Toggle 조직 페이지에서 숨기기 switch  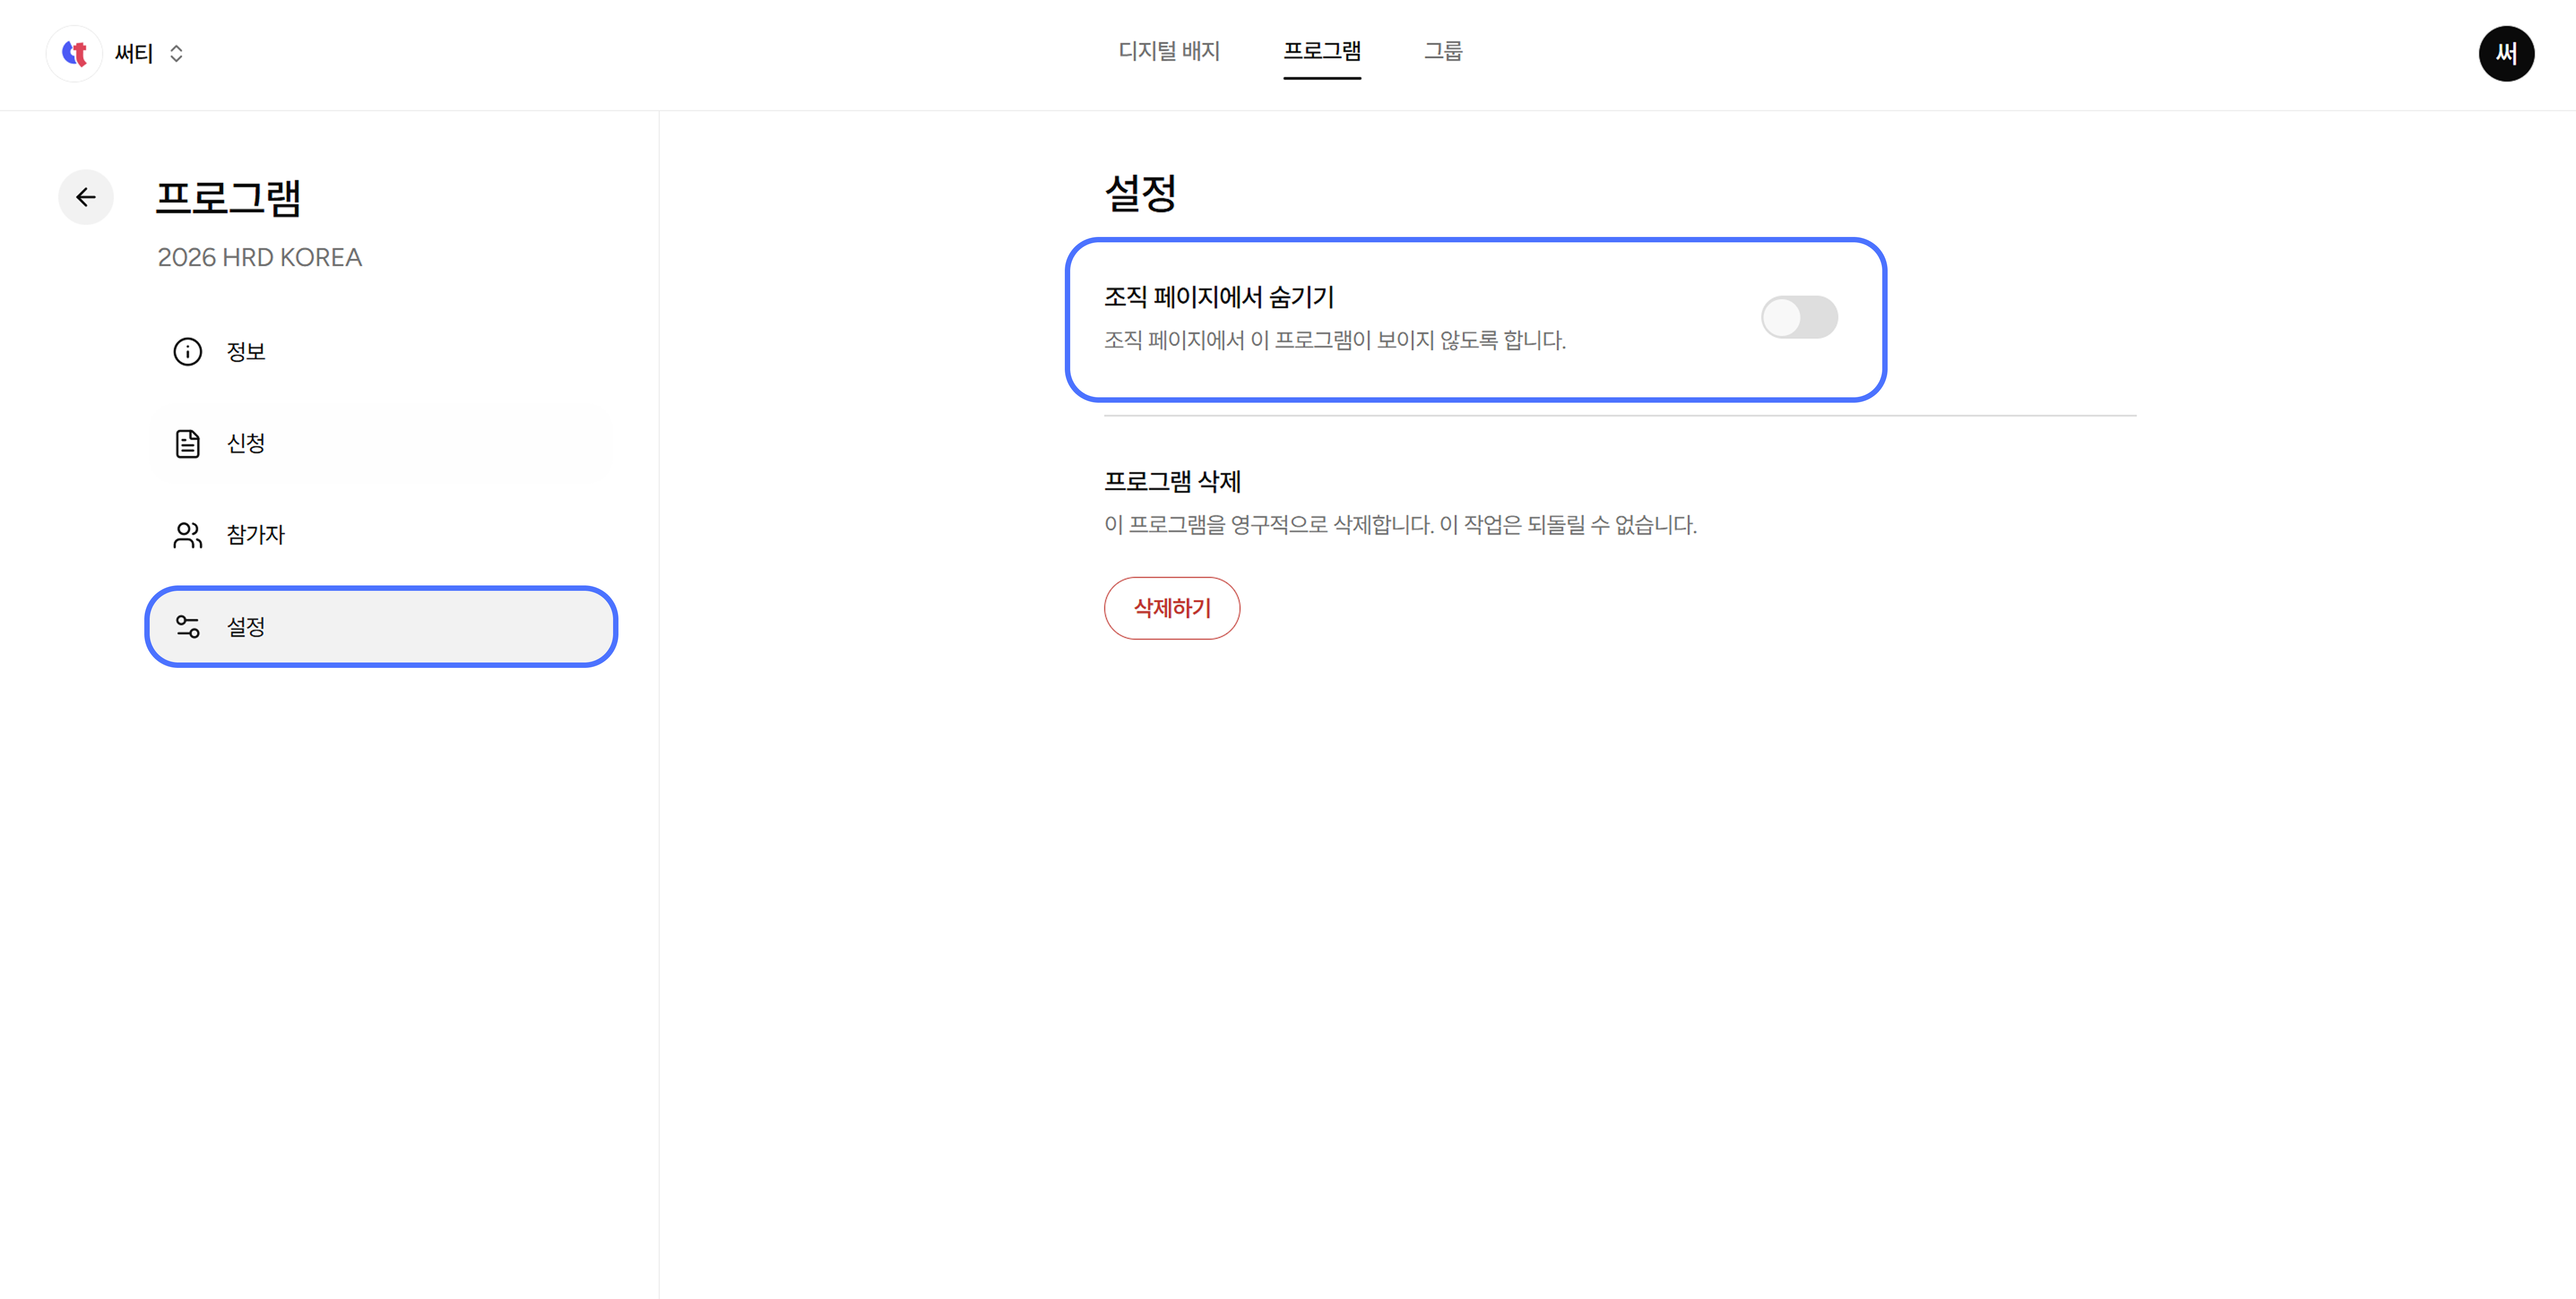click(x=1799, y=318)
